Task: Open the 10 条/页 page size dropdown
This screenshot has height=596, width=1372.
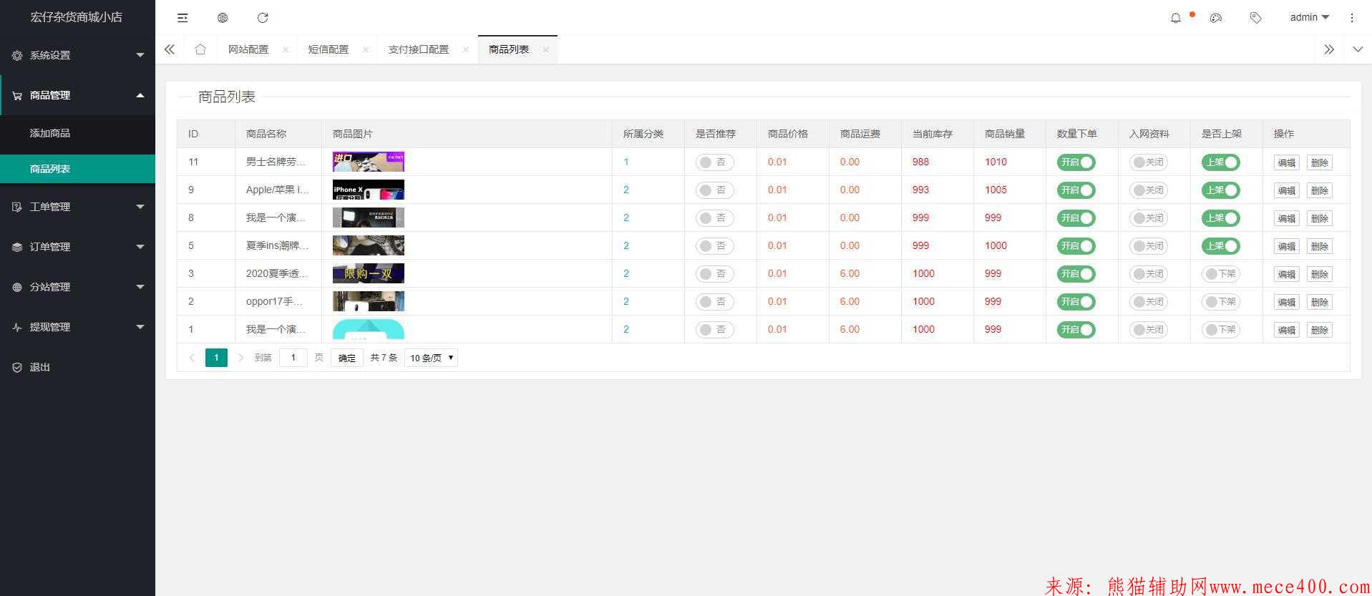Action: point(431,358)
